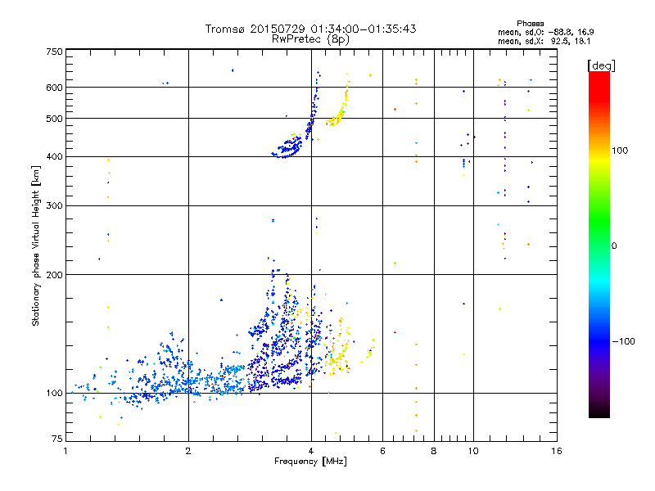
Task: Click the y-axis tick label '200'
Action: pos(54,275)
